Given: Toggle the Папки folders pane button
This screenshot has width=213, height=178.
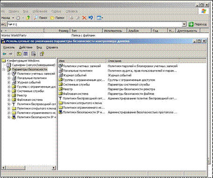Looking at the screenshot, I should (57, 18).
